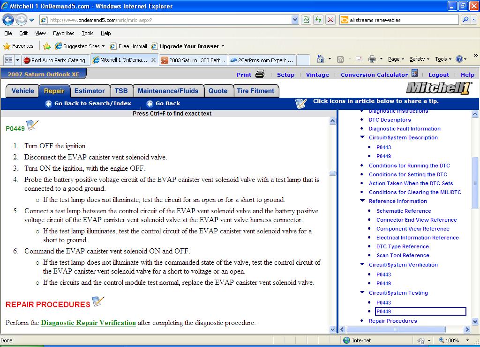Viewport: 480px width, 347px height.
Task: Open Schematic Reference in the index
Action: 404,211
